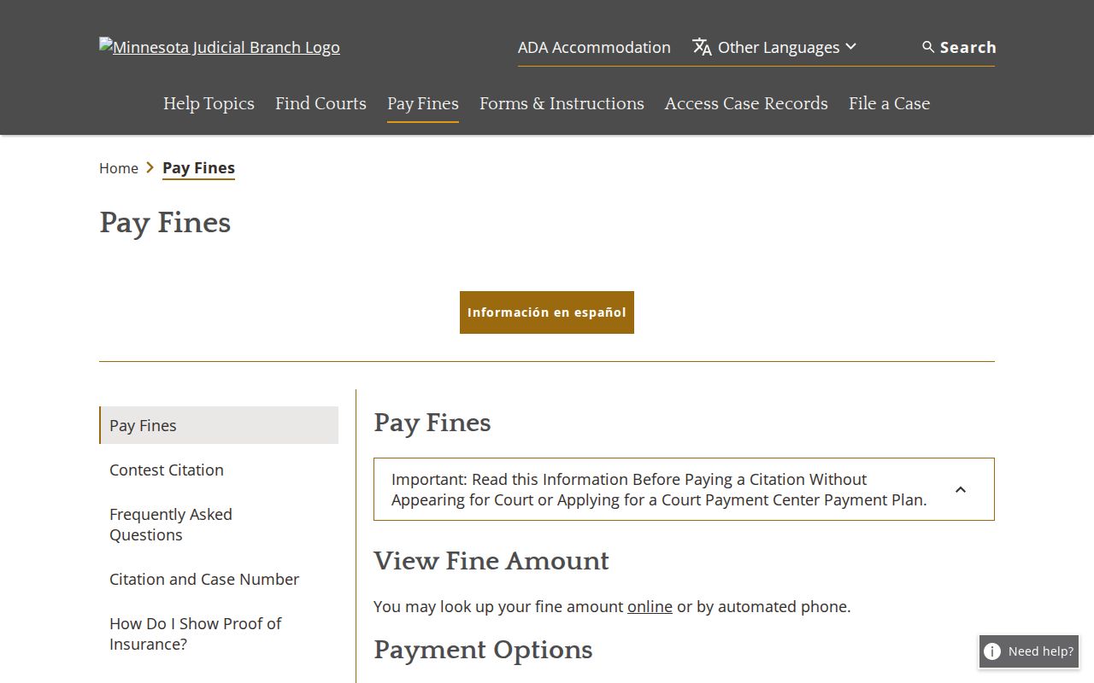Open the Search field label

click(x=968, y=47)
